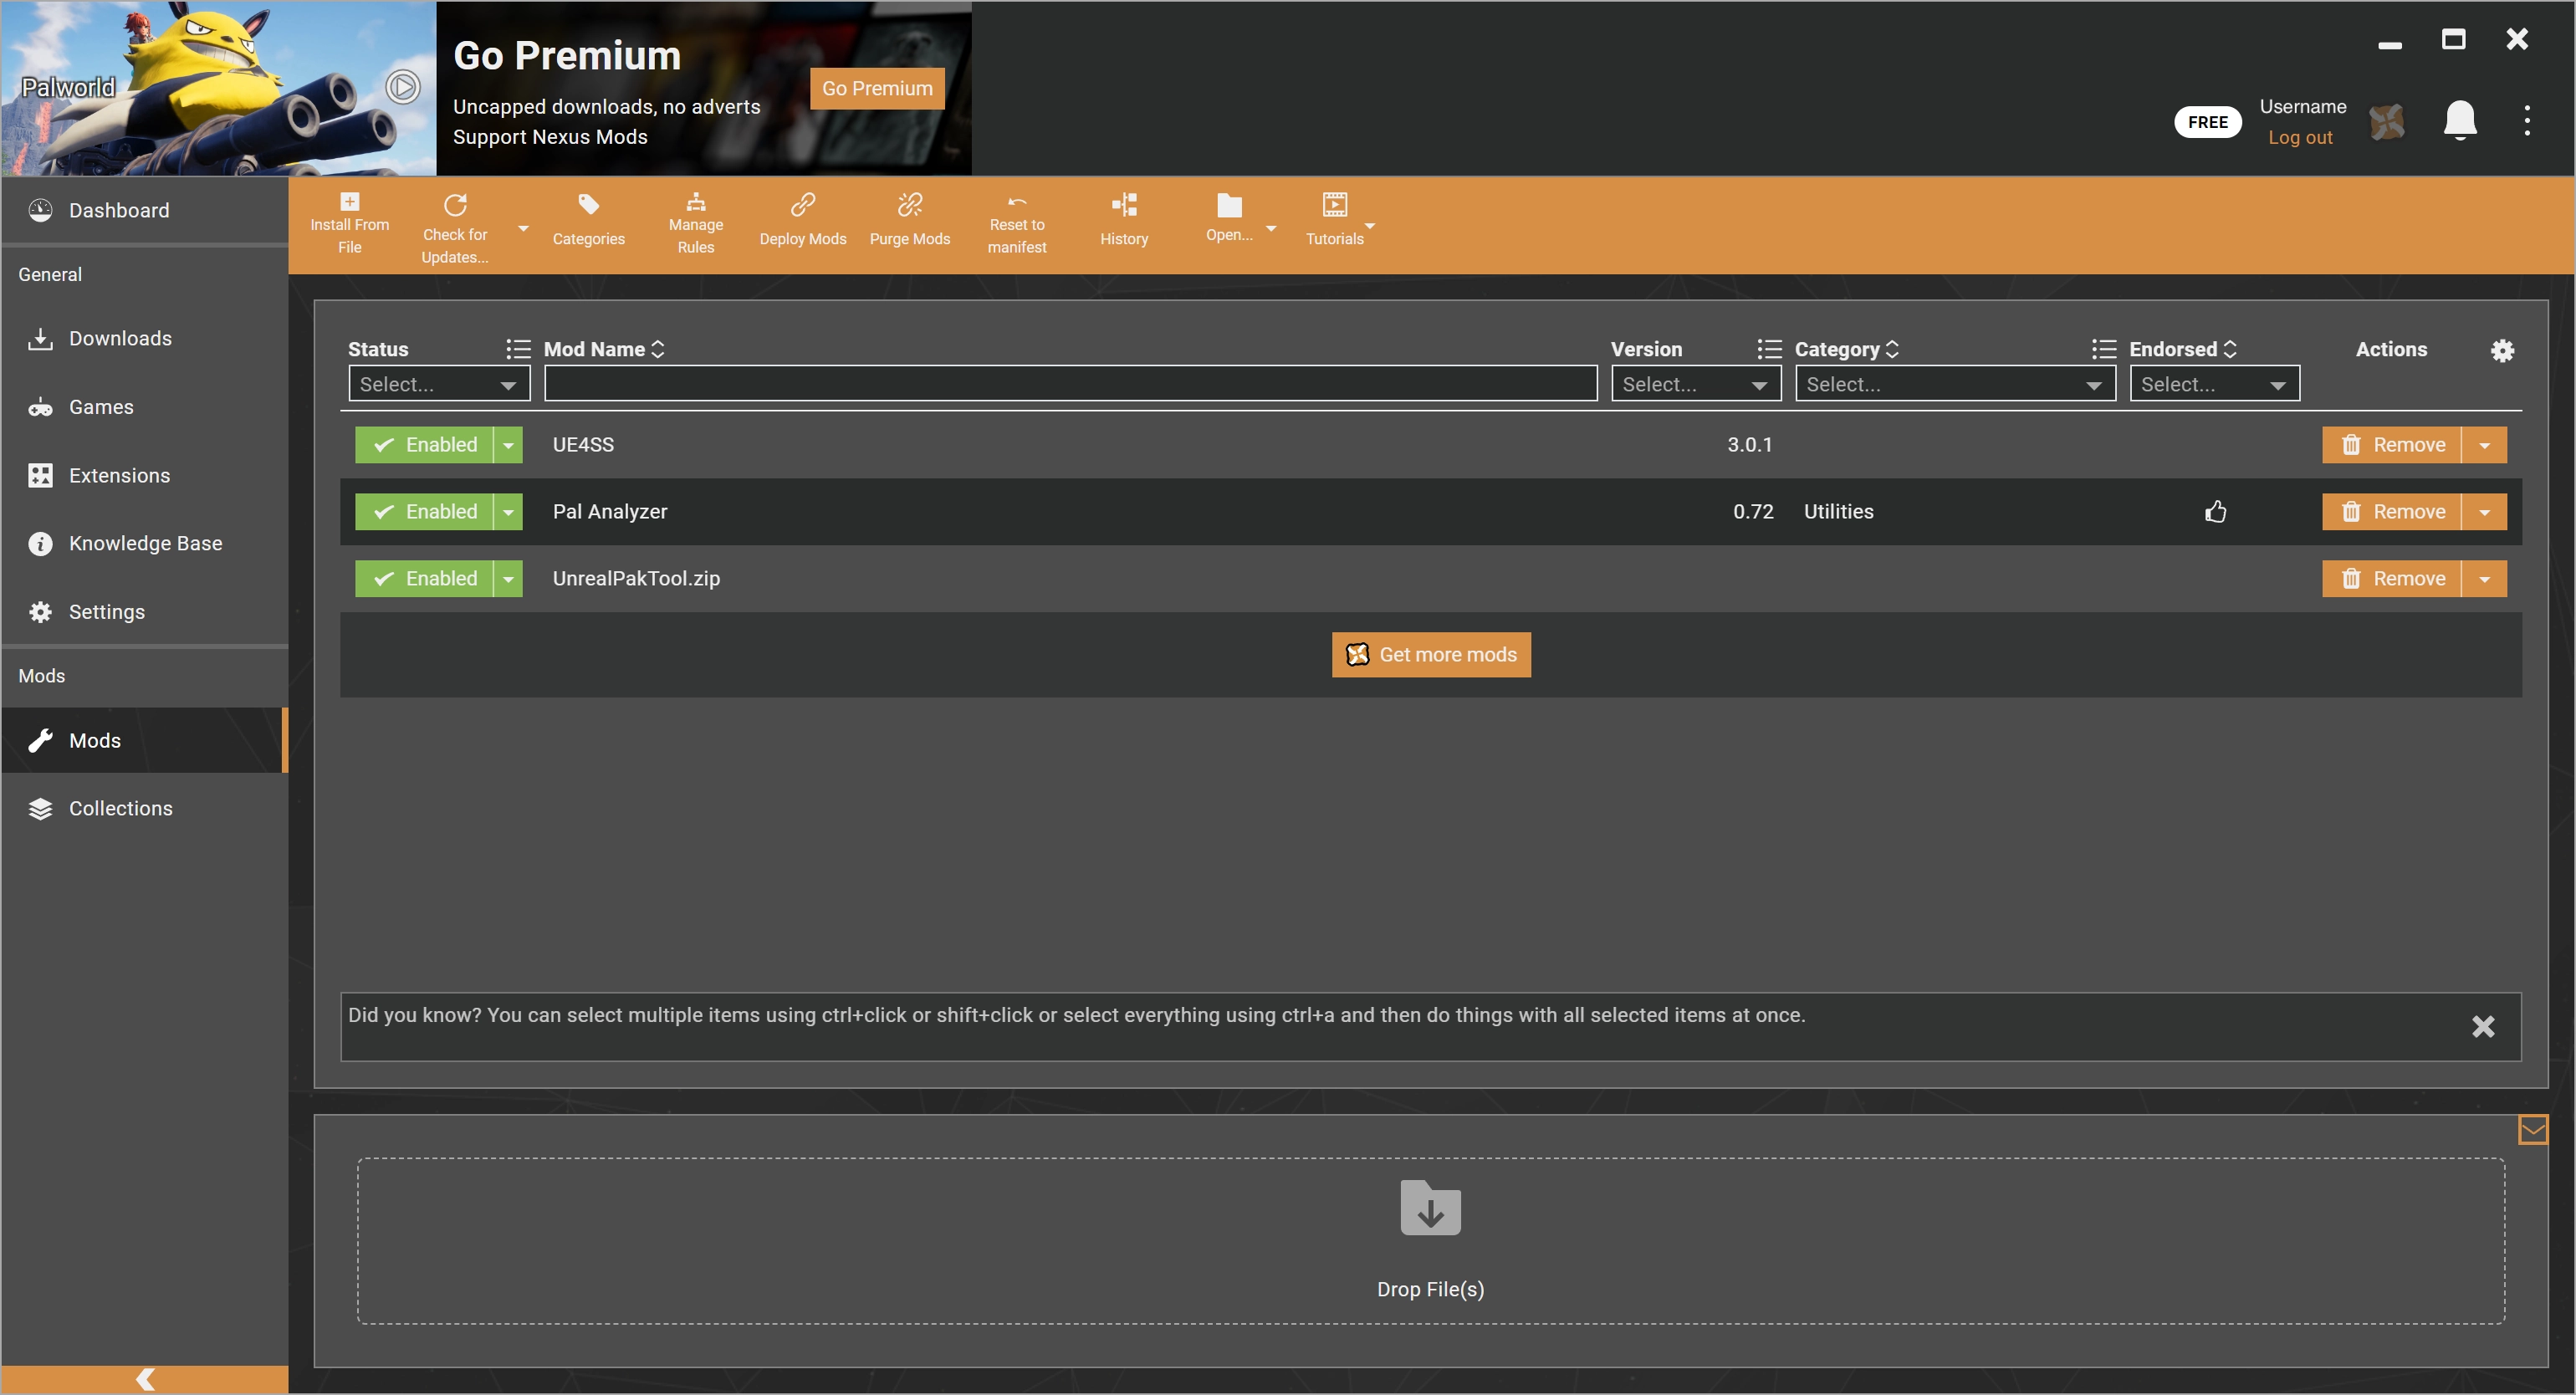This screenshot has width=2576, height=1395.
Task: Open the Categories tag icon
Action: pyautogui.click(x=588, y=205)
